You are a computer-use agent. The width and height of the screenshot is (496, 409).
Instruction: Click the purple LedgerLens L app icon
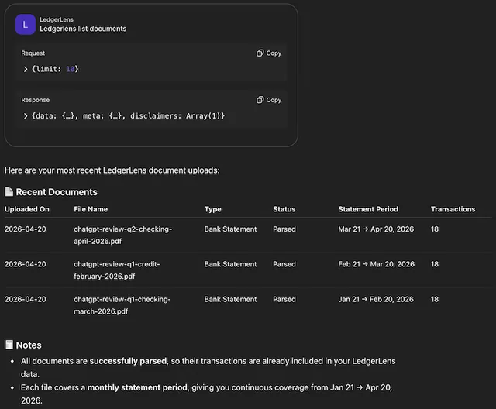coord(26,24)
